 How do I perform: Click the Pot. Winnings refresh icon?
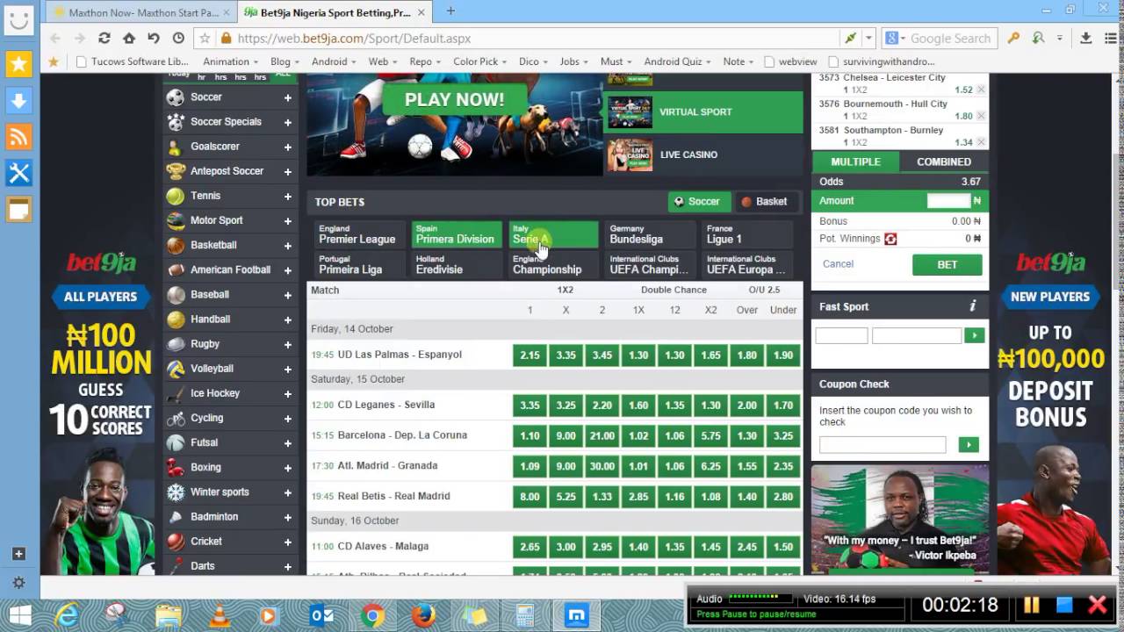[890, 239]
